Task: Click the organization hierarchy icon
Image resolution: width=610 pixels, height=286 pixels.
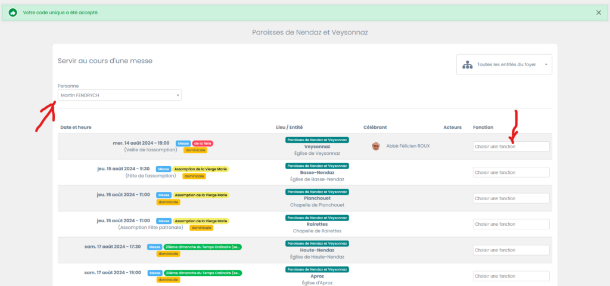Action: coord(468,64)
